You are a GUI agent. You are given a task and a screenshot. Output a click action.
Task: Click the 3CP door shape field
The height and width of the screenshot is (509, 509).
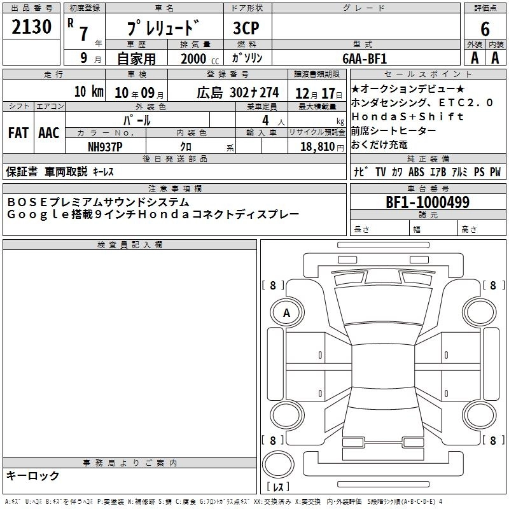(x=246, y=29)
